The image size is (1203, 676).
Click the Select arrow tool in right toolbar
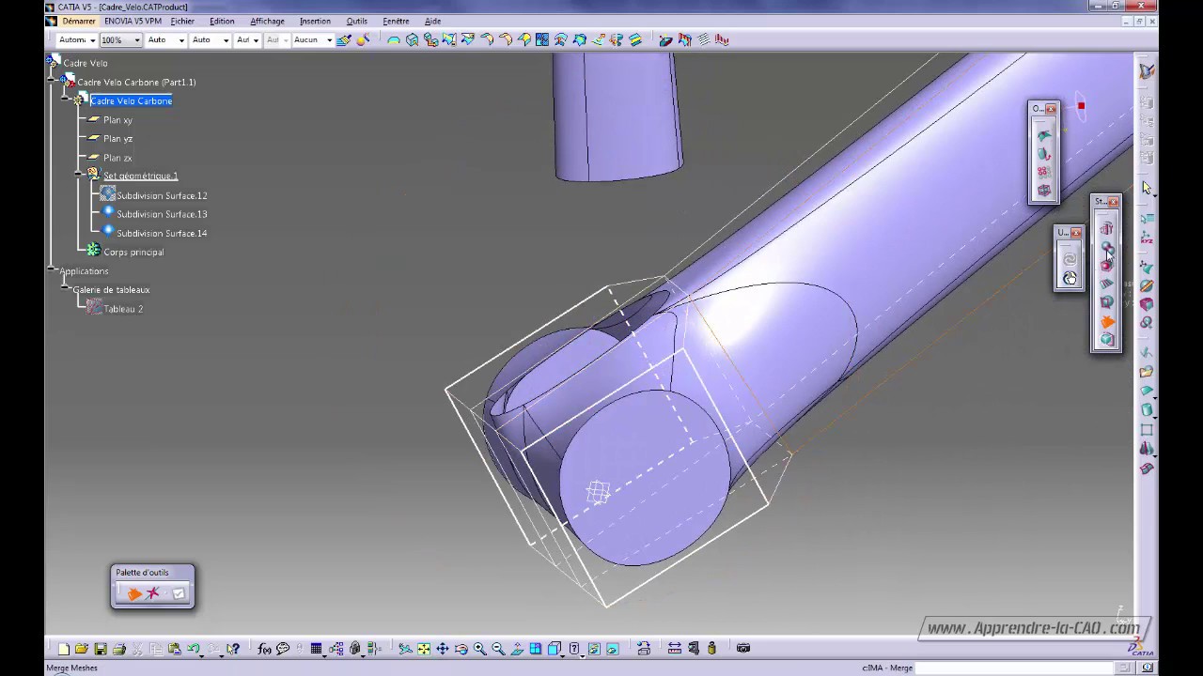click(1147, 188)
